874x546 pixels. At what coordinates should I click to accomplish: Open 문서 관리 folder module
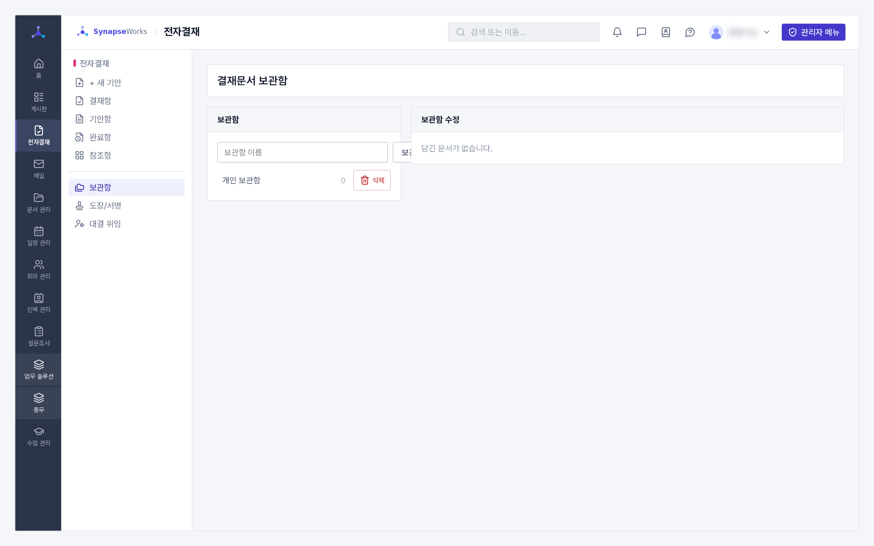coord(38,202)
